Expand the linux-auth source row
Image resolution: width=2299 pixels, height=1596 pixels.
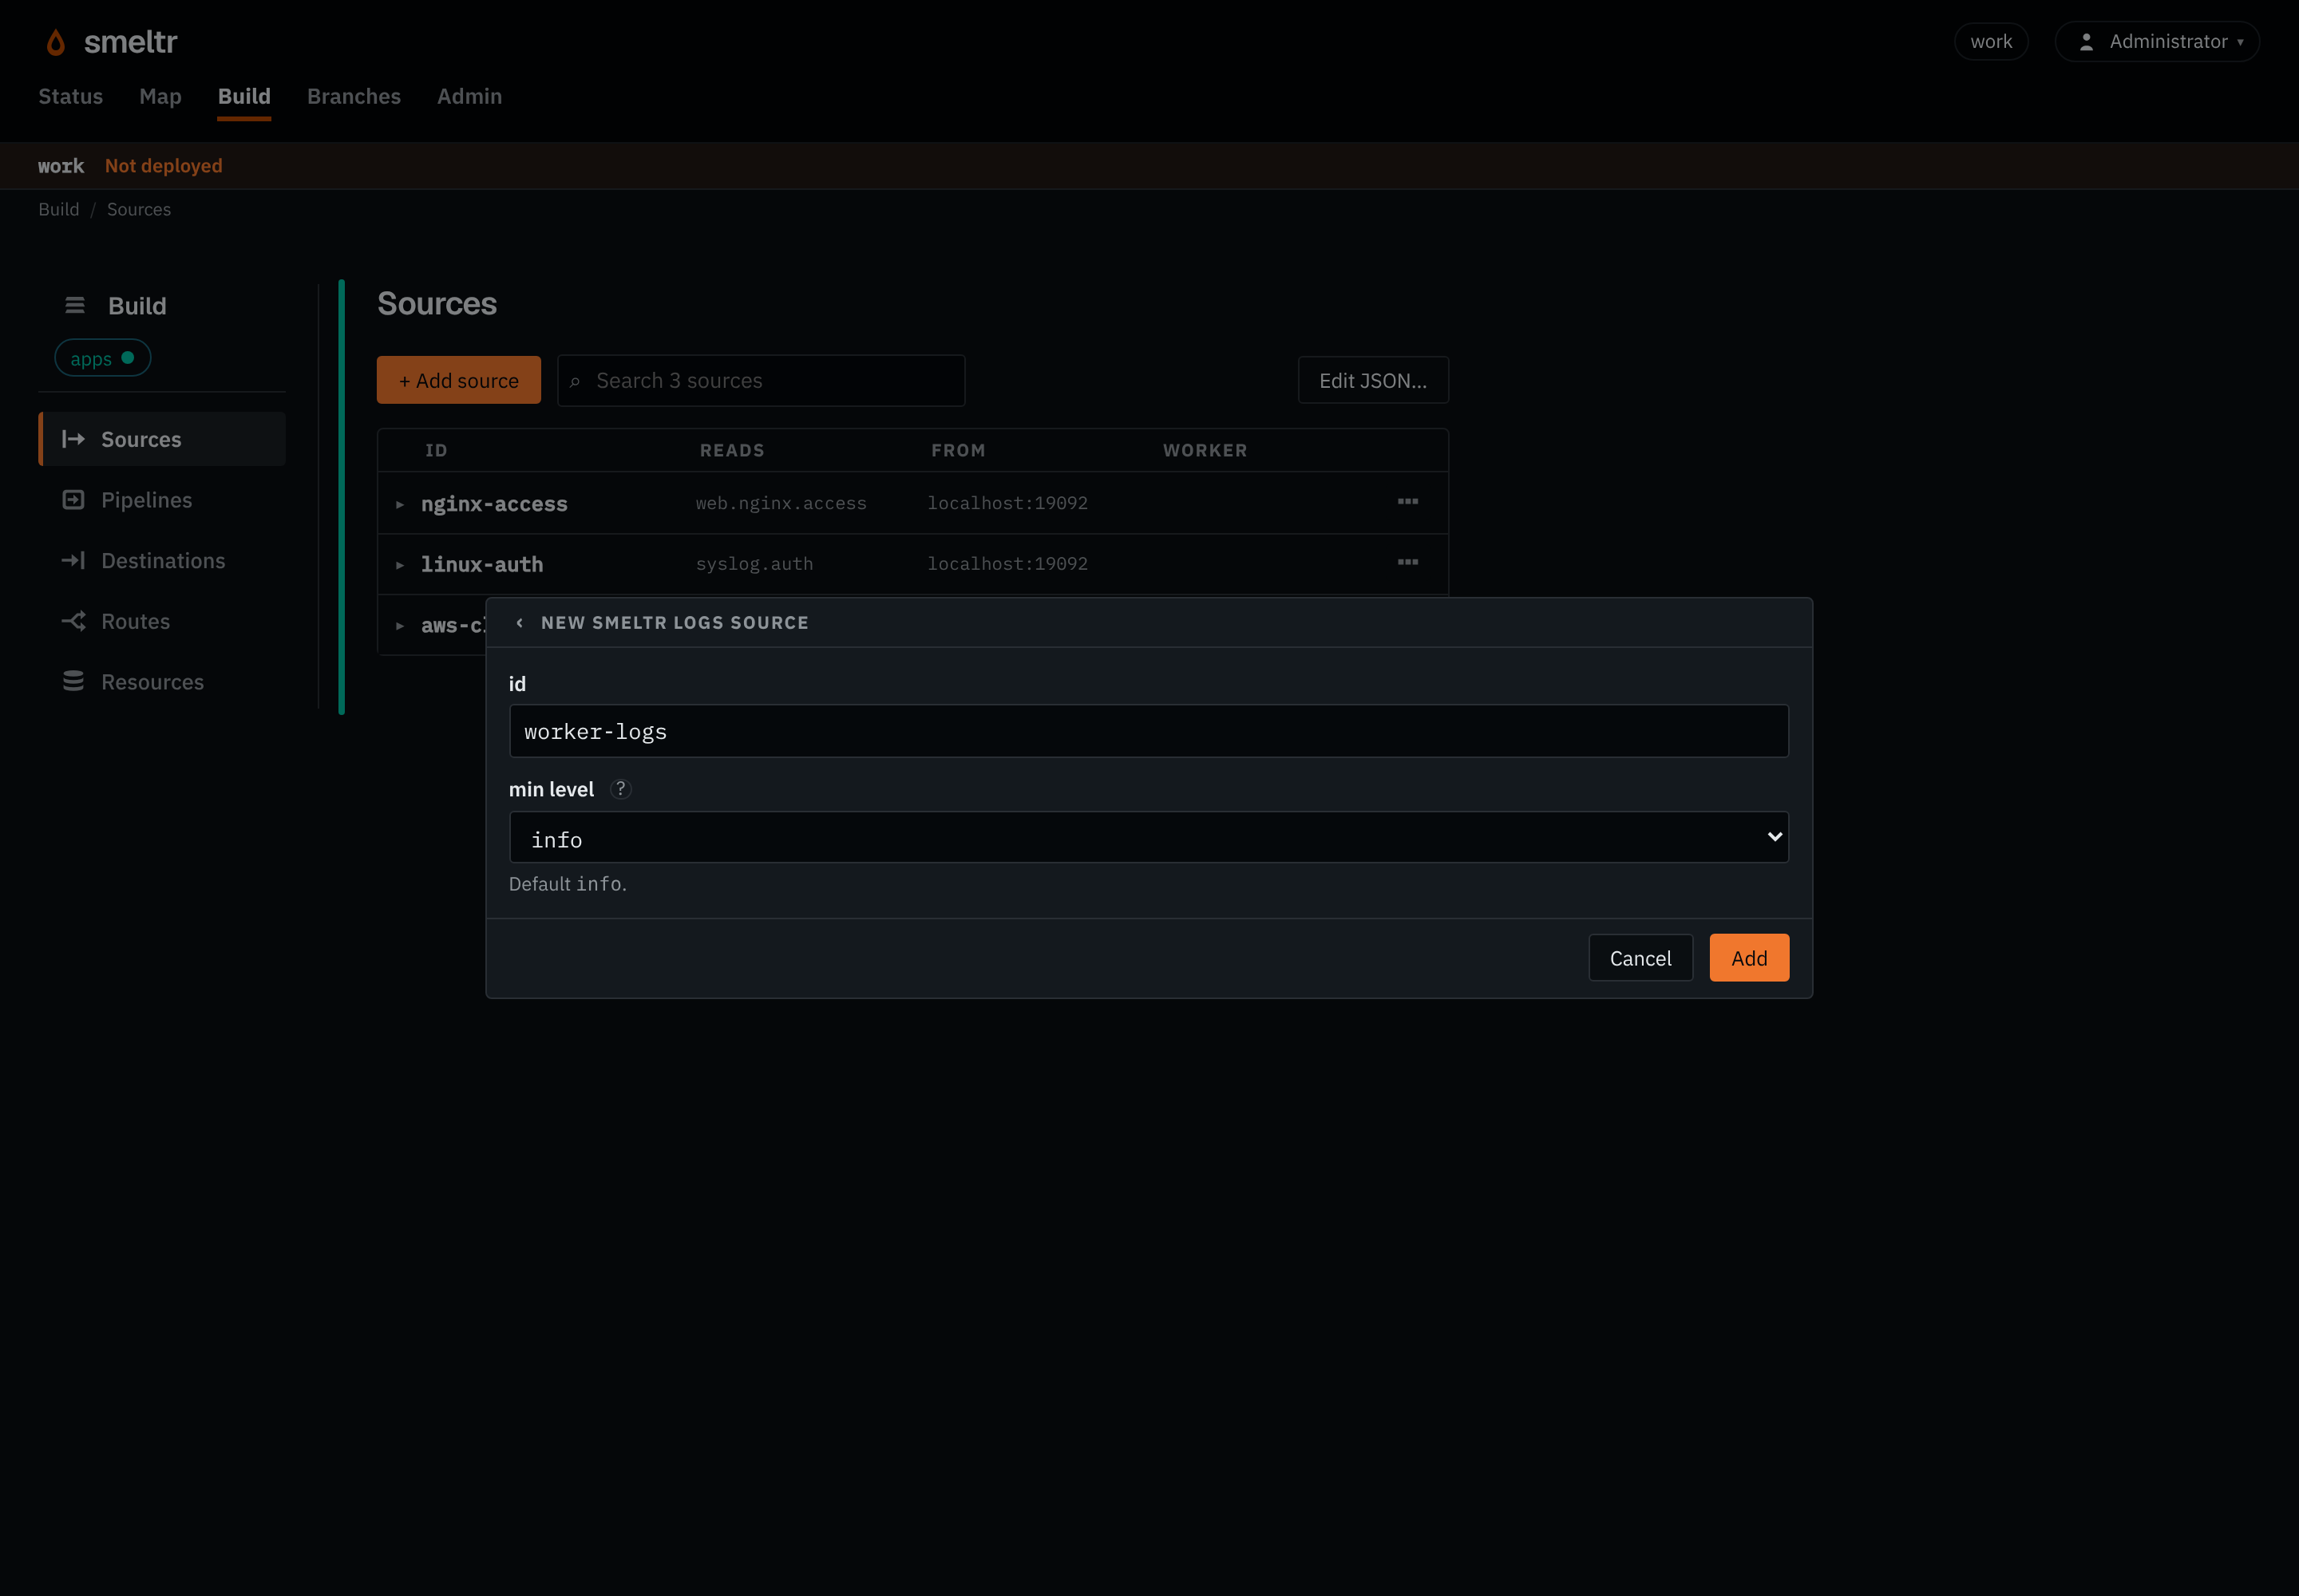pyautogui.click(x=399, y=566)
